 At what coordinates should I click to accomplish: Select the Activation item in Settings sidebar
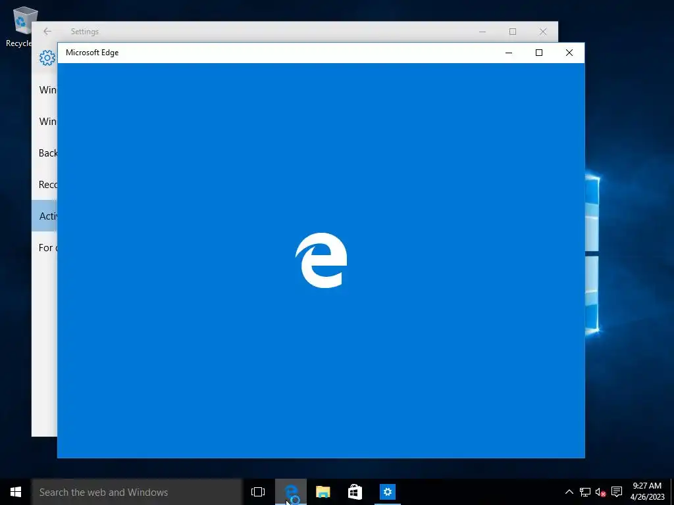pyautogui.click(x=45, y=216)
